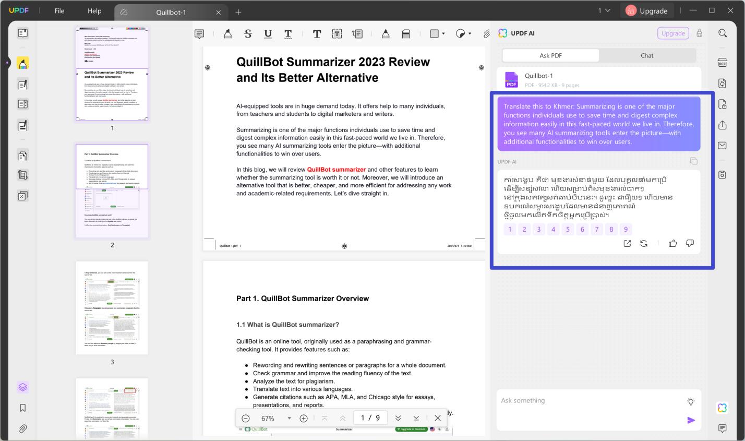745x441 pixels.
Task: Open the account dropdown in the title bar
Action: point(605,10)
